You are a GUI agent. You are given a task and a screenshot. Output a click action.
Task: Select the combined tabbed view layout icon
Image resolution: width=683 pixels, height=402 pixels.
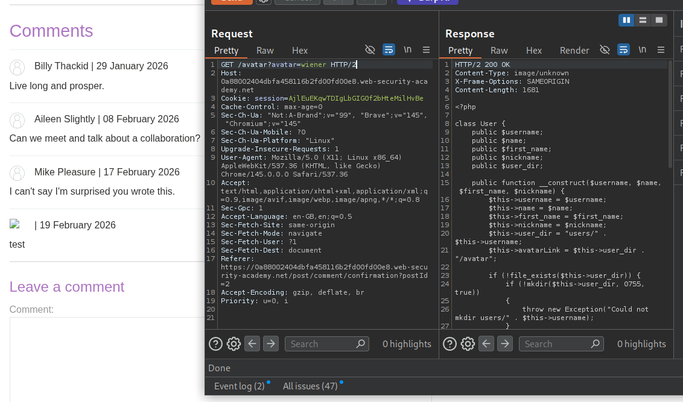[x=659, y=20]
